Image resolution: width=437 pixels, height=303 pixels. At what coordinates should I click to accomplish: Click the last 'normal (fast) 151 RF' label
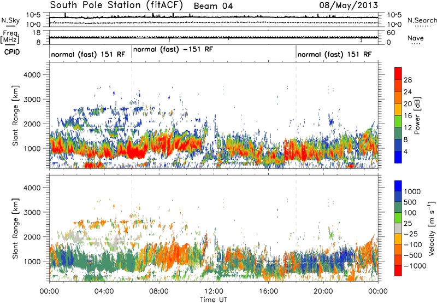pyautogui.click(x=334, y=54)
